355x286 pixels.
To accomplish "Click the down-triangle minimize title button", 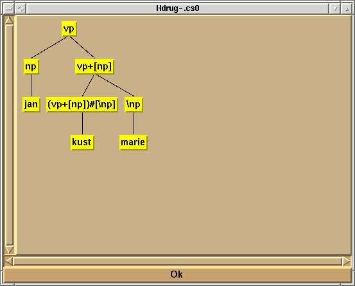I will coord(335,9).
